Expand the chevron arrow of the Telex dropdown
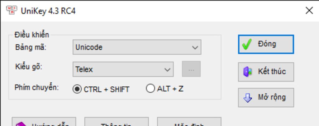319x126 pixels. (167, 70)
